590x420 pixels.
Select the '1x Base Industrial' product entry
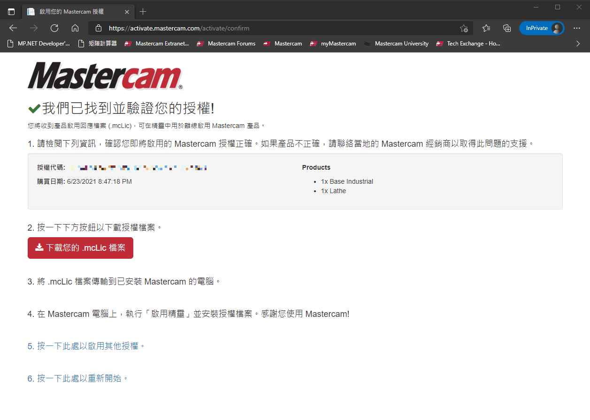click(x=347, y=181)
